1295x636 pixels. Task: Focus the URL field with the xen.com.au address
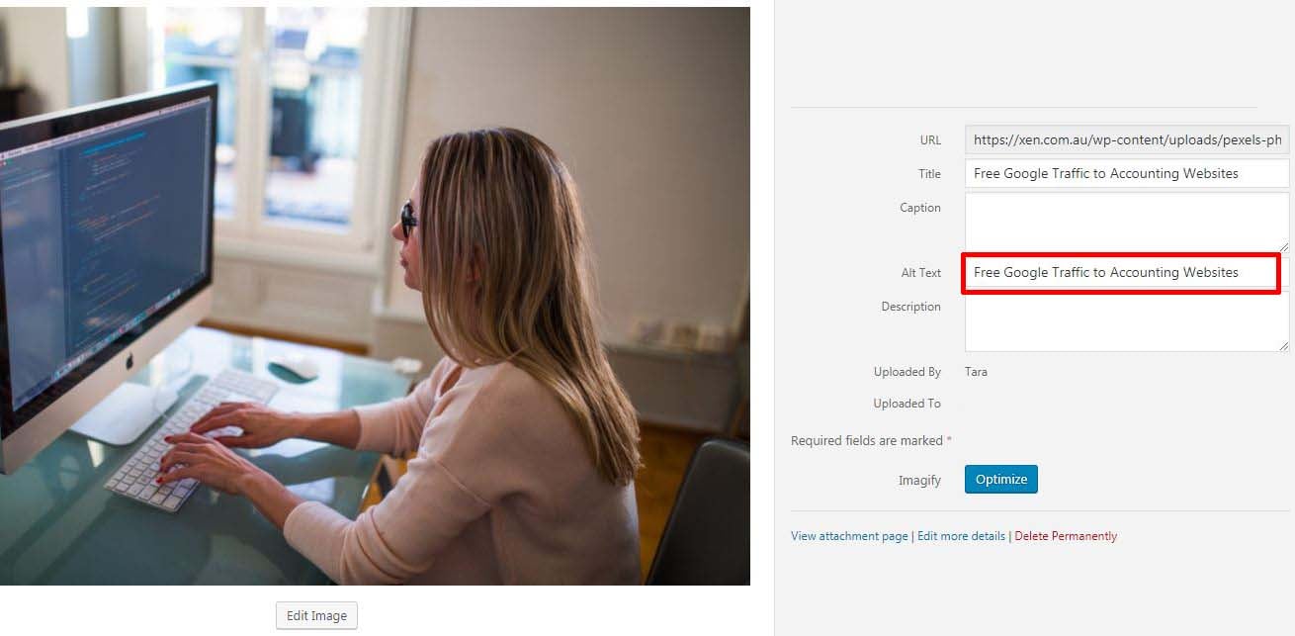(x=1127, y=140)
